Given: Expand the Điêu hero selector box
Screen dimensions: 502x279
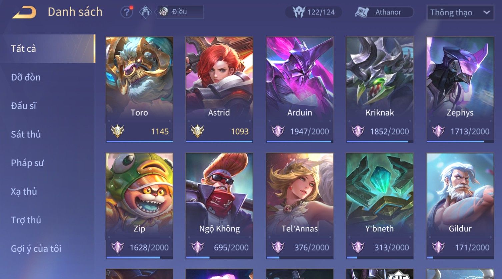Looking at the screenshot, I should (180, 12).
